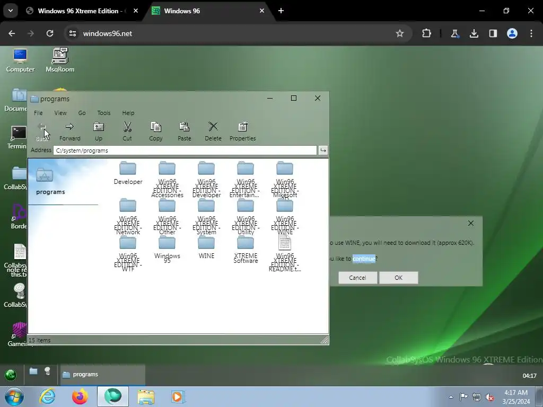This screenshot has width=543, height=407.
Task: Open Firefox from the Windows taskbar
Action: (80, 396)
